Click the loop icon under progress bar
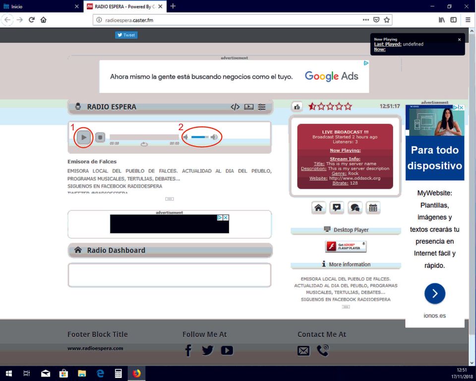Viewport: 476px width, 381px height. pos(144,144)
